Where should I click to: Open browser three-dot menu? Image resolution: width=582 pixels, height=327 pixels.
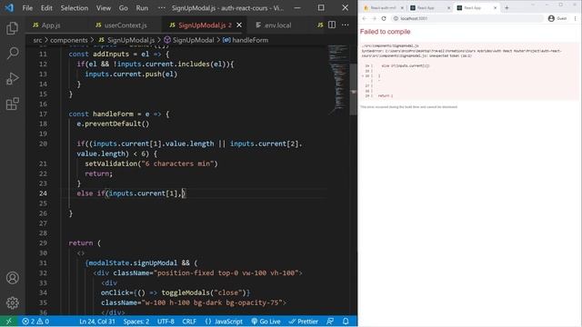point(575,18)
